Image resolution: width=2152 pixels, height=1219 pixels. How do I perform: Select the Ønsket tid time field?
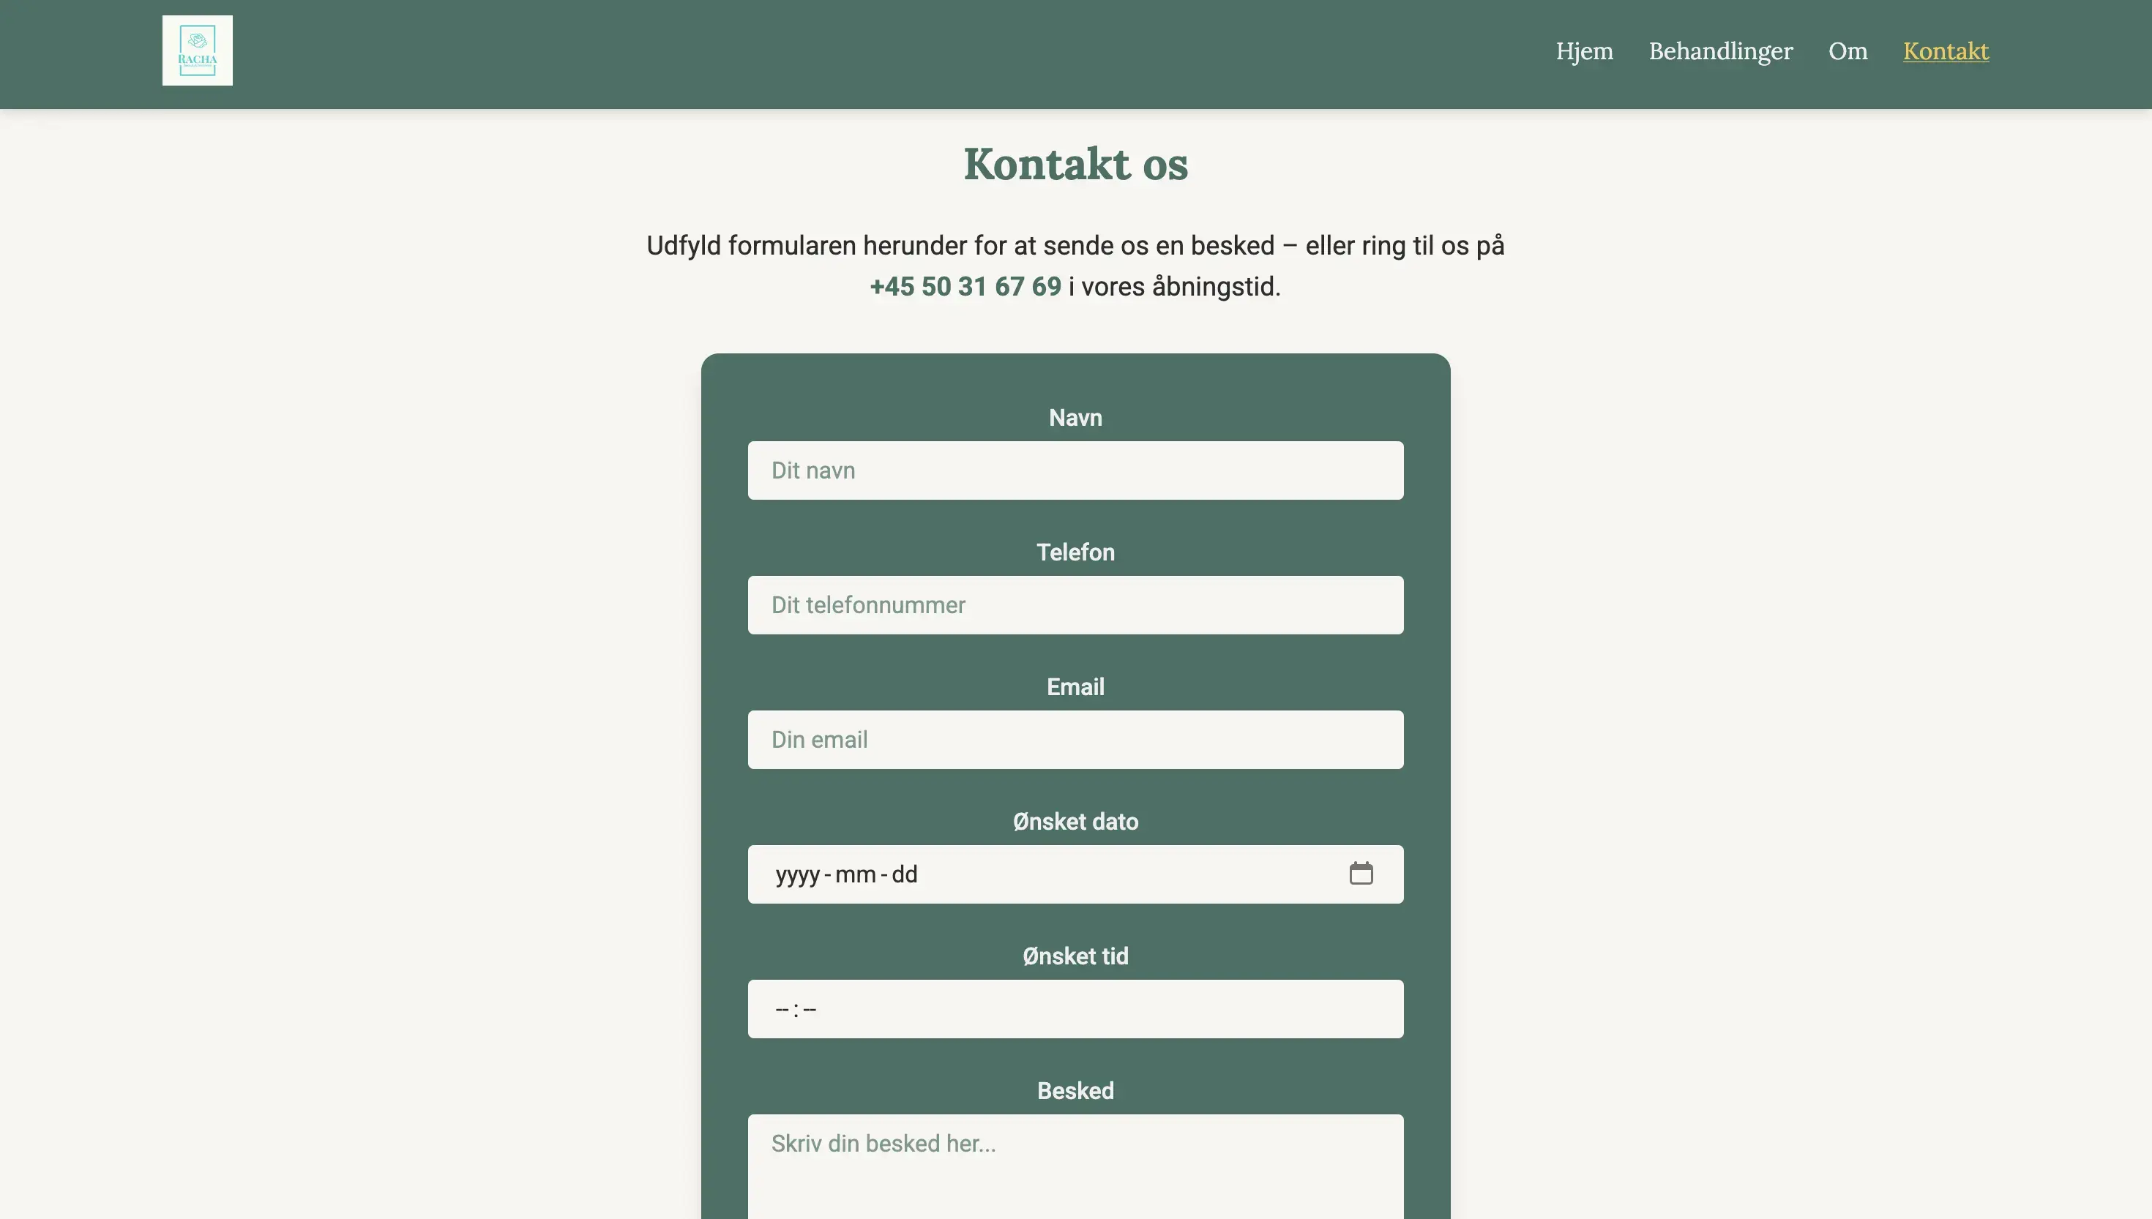click(1075, 1009)
